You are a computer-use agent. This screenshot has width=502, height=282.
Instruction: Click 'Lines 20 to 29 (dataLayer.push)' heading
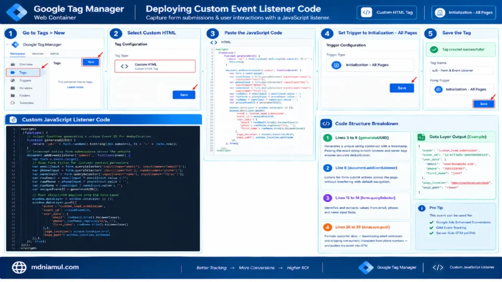(x=362, y=227)
